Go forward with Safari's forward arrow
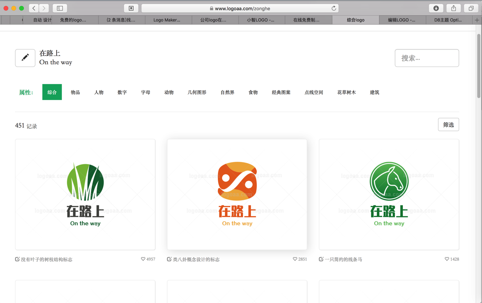 point(44,8)
